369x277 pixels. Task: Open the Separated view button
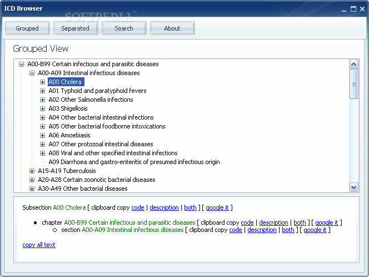click(x=76, y=28)
